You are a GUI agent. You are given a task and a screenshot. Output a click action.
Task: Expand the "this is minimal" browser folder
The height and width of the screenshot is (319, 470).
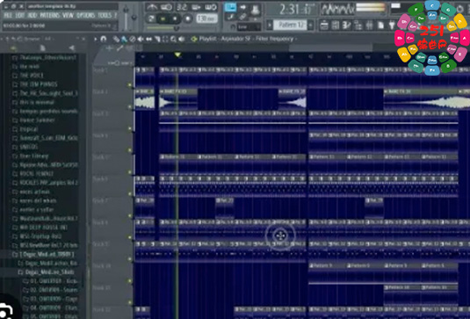point(33,102)
